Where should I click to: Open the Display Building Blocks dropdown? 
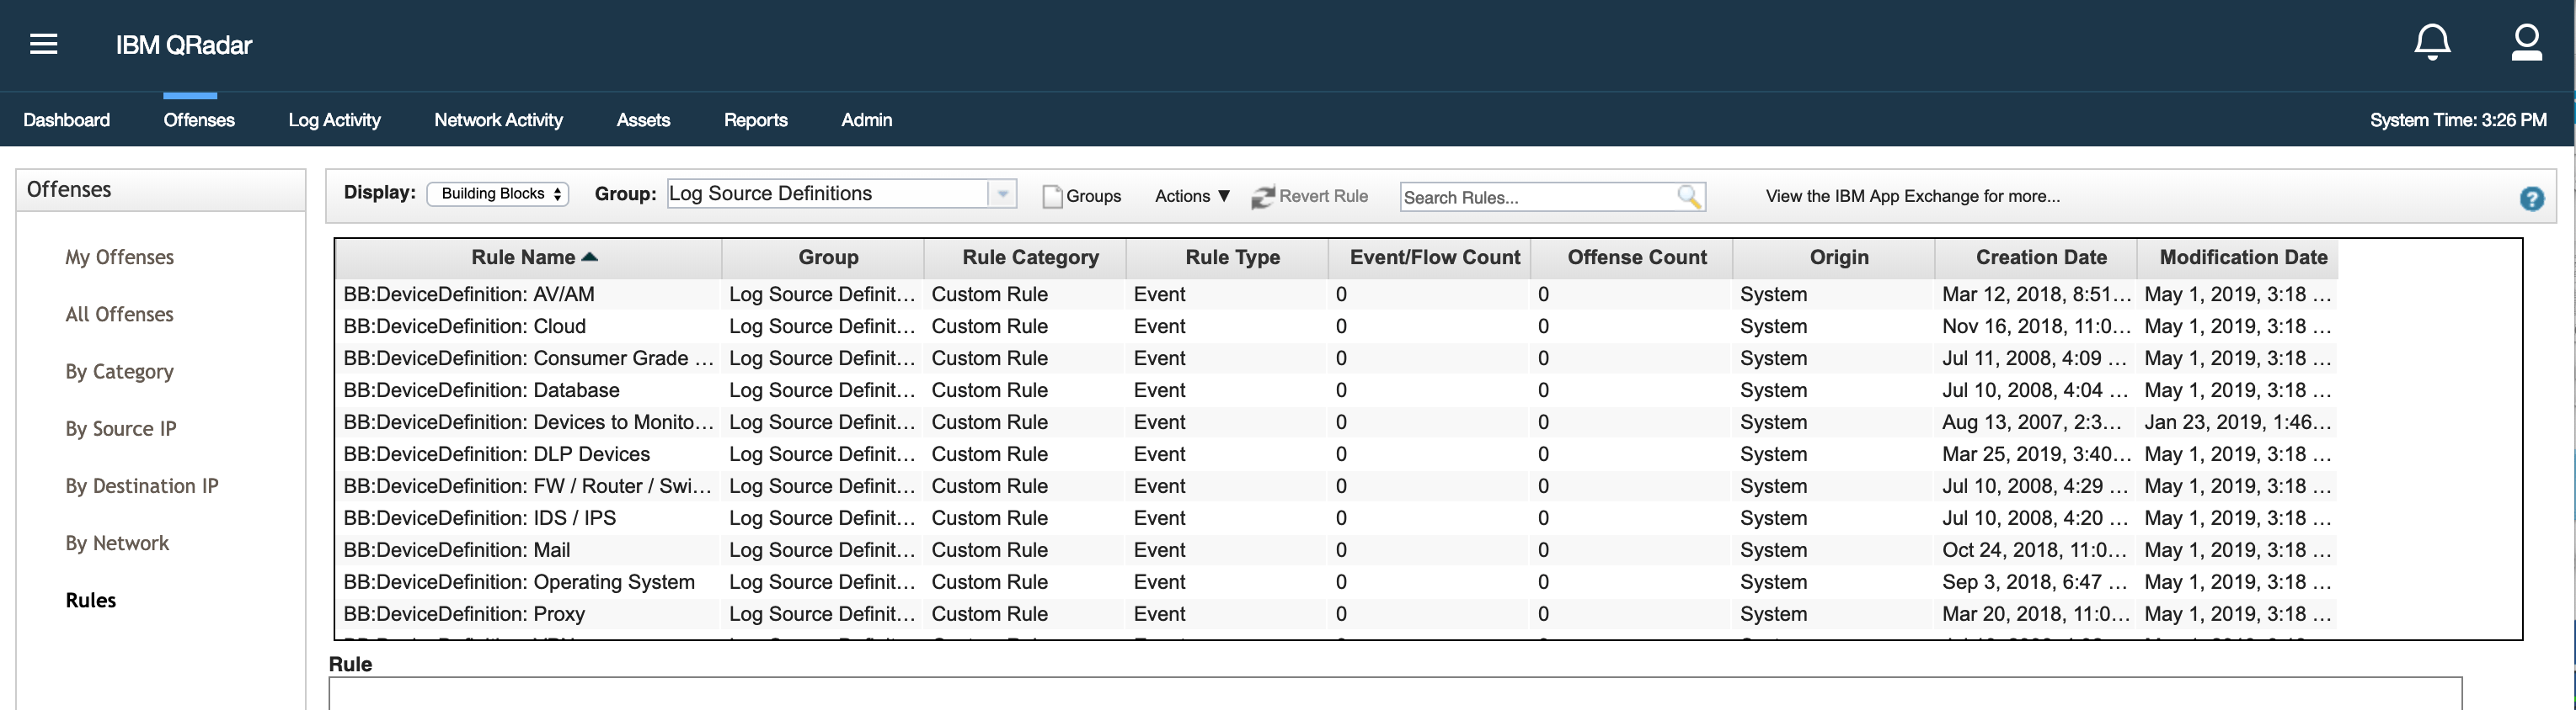point(498,193)
